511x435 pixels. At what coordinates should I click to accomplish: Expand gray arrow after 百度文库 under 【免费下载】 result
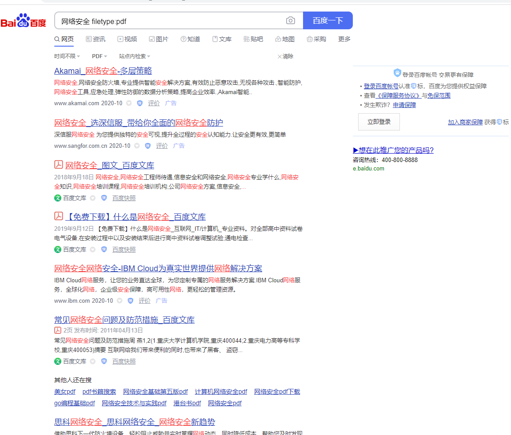click(93, 249)
